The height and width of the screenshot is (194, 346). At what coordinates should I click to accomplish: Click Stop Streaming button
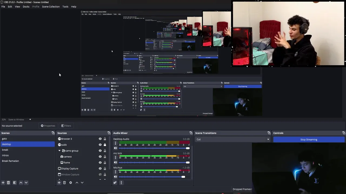[309, 140]
